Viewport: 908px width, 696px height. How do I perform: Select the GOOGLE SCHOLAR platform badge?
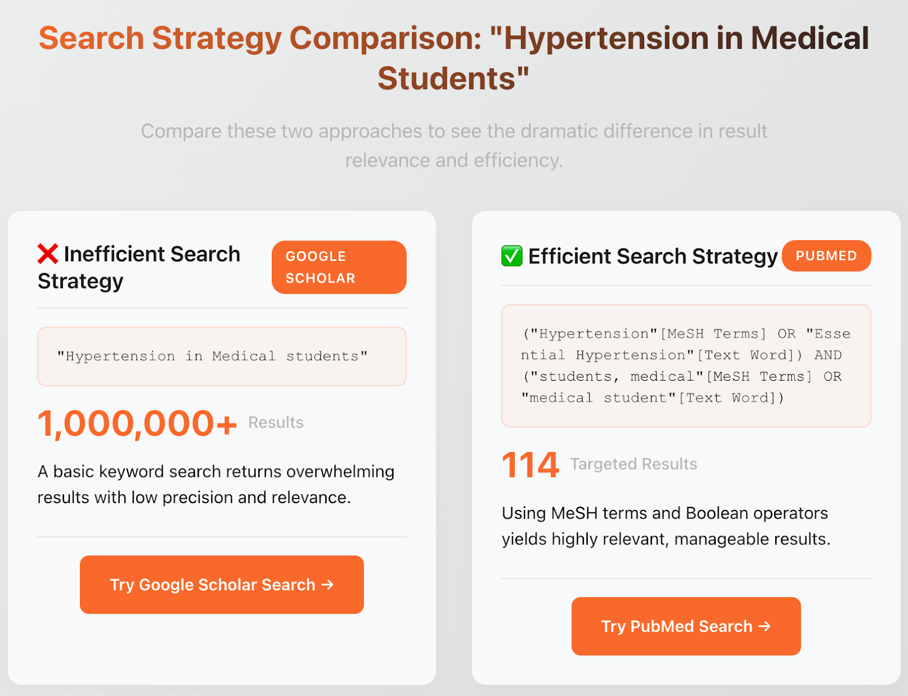click(339, 267)
